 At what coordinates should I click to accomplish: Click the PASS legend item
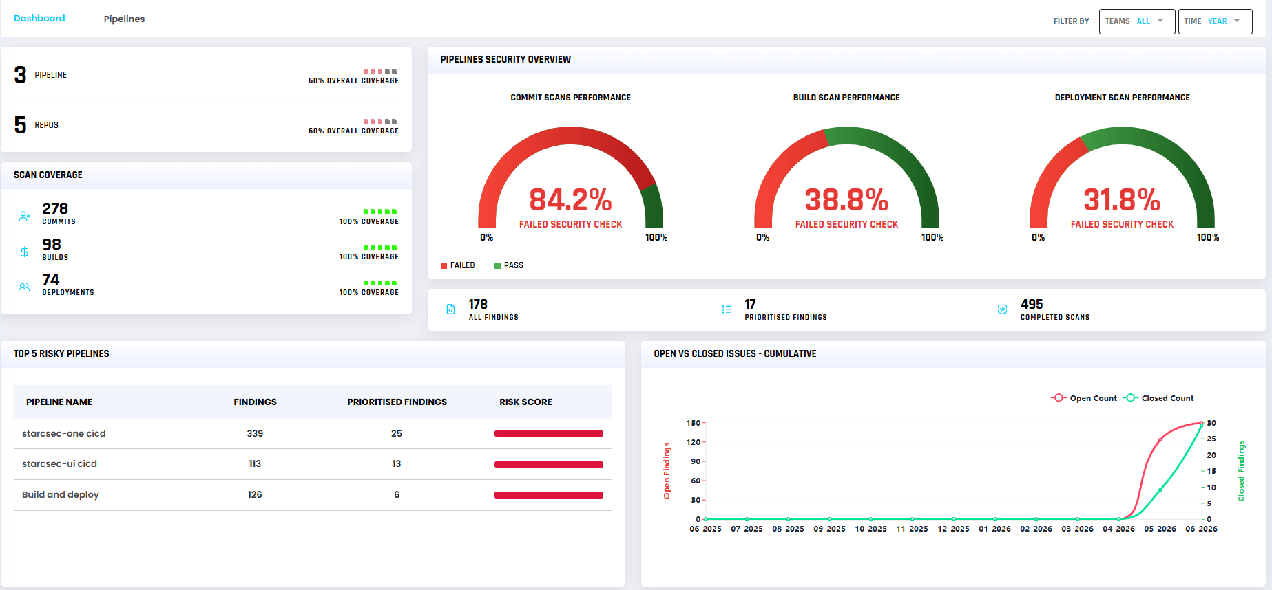pyautogui.click(x=509, y=265)
